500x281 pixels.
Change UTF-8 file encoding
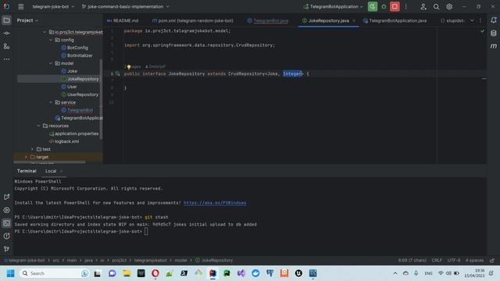[453, 260]
